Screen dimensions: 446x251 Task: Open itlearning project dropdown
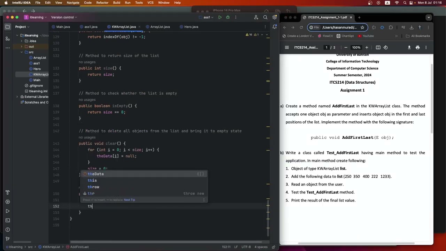pyautogui.click(x=35, y=17)
